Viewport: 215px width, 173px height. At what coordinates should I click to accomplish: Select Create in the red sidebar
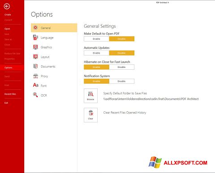[x=8, y=15]
